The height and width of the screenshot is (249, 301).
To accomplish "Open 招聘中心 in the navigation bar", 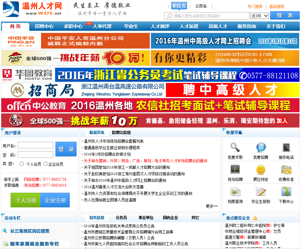I will (x=44, y=26).
